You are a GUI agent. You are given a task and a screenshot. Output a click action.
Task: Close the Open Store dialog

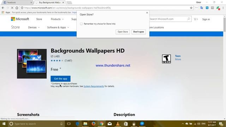point(147,13)
